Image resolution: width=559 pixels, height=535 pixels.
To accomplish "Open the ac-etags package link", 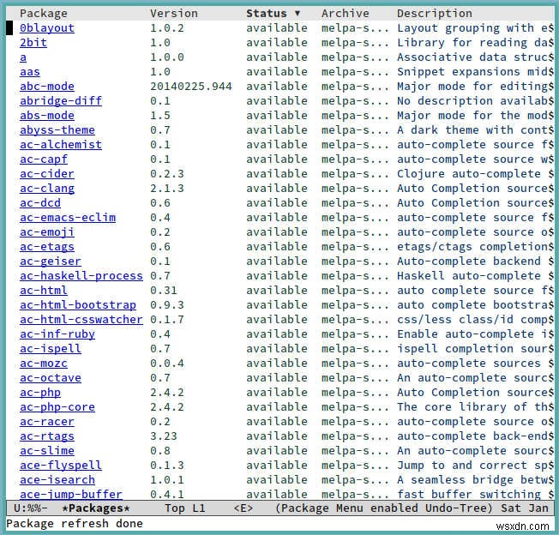I will 47,247.
